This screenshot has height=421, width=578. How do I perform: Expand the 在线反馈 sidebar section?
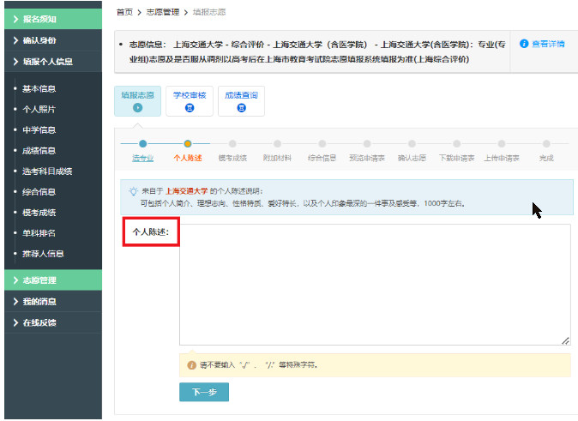click(53, 323)
